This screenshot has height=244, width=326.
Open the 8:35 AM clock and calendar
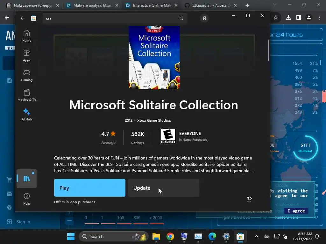click(302, 236)
